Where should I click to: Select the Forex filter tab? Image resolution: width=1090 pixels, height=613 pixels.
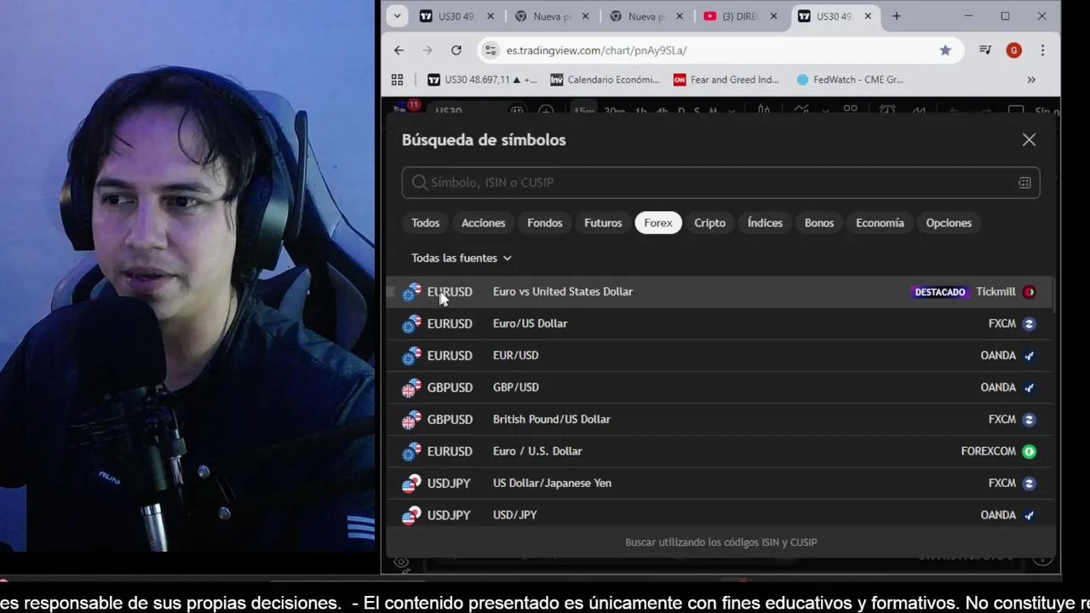tap(658, 223)
